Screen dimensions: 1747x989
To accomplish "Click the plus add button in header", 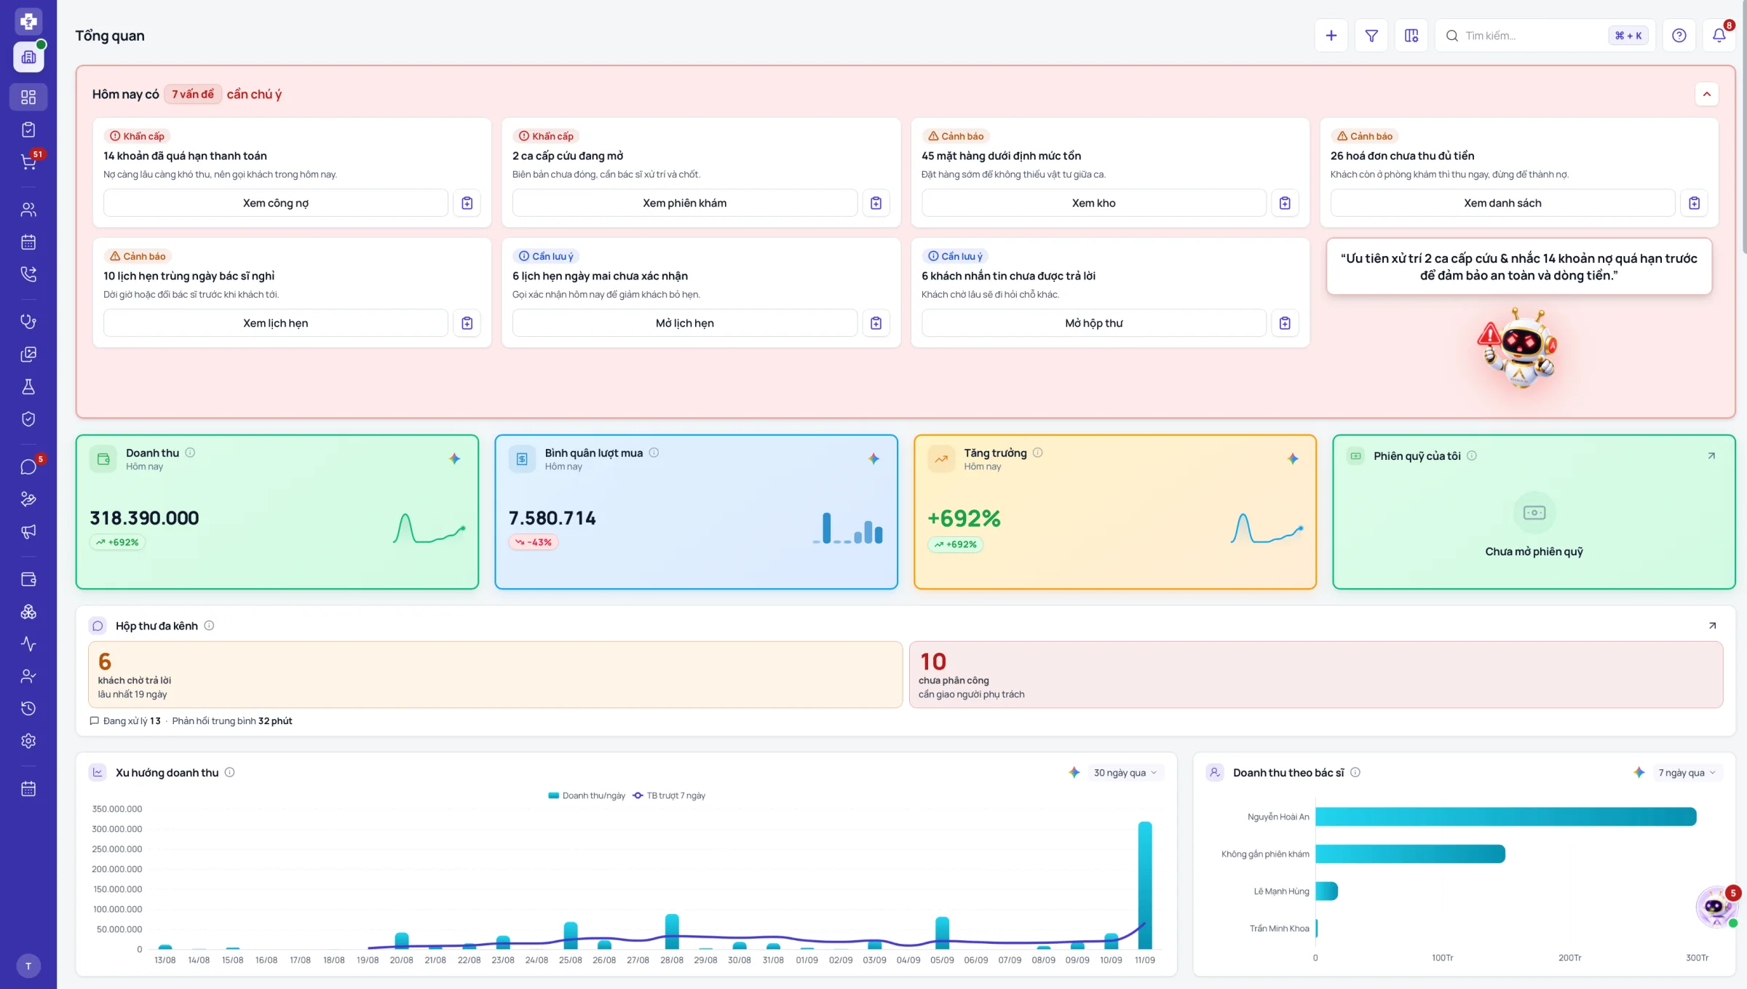I will [x=1331, y=36].
